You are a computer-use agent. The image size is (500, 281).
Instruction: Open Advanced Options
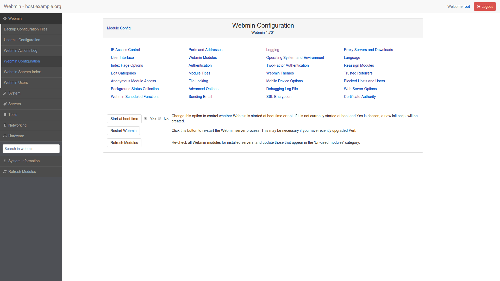203,89
